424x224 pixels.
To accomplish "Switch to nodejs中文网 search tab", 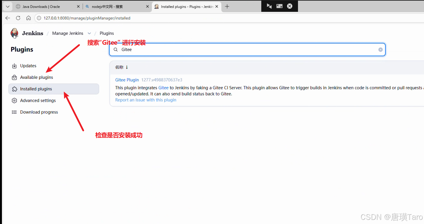I will (x=117, y=6).
